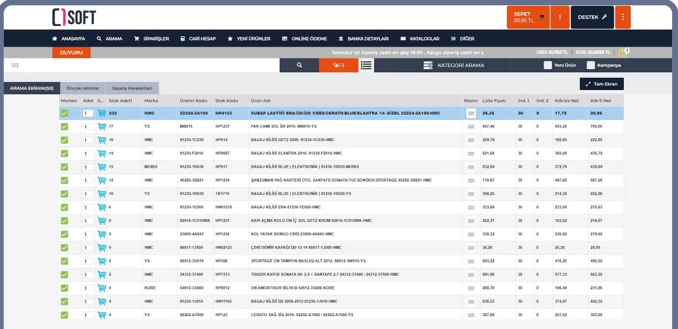
Task: Open the SİPARİŞLER menu item
Action: (x=151, y=39)
